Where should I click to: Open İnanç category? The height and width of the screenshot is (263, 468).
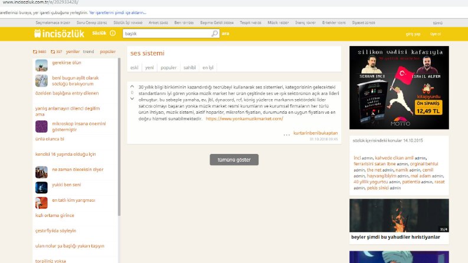point(305,22)
